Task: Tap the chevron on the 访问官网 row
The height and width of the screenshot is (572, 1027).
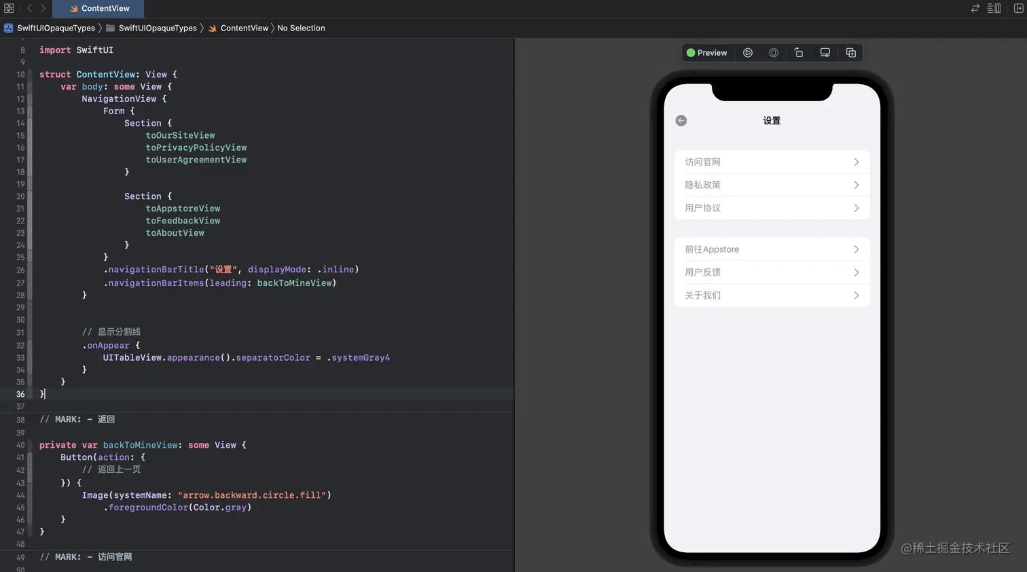Action: click(x=857, y=162)
